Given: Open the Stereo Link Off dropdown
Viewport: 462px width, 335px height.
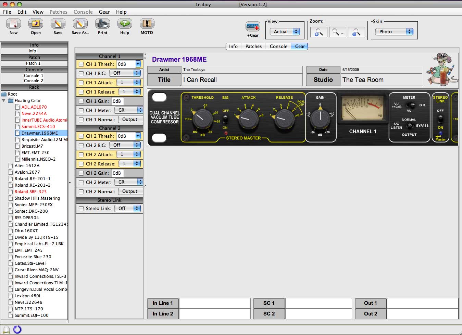Looking at the screenshot, I should 128,208.
